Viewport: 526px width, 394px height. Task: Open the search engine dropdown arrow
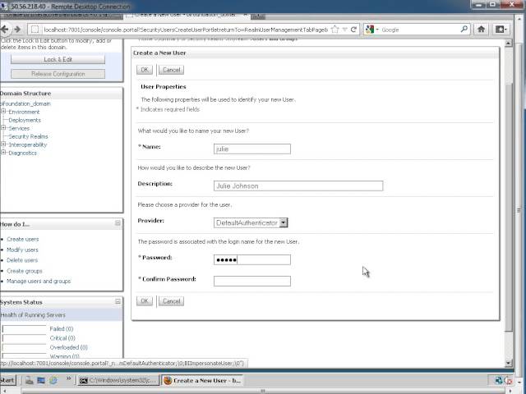(x=377, y=30)
